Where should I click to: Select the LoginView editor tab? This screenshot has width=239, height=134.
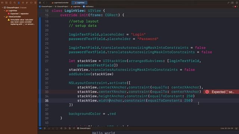80,3
